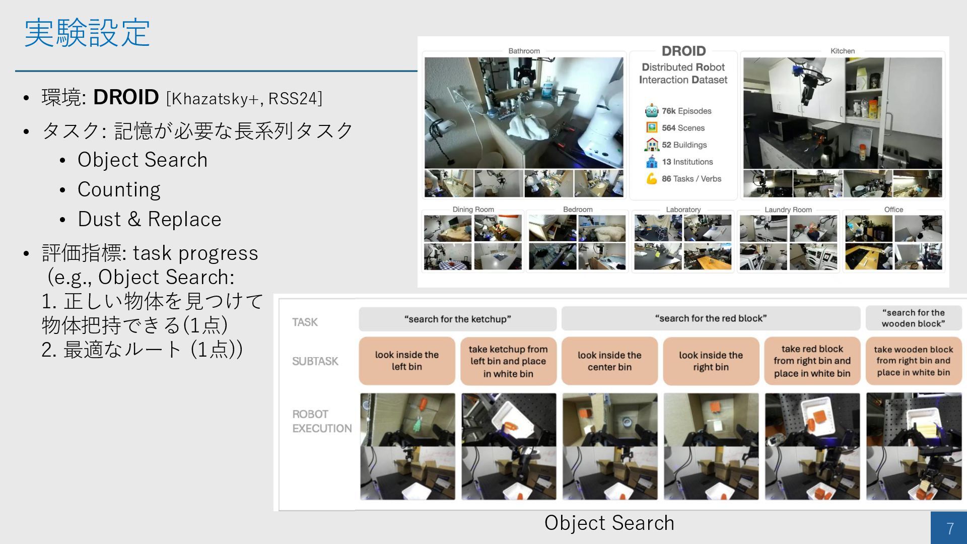Click the "search for the wooden block" task box

(x=913, y=318)
